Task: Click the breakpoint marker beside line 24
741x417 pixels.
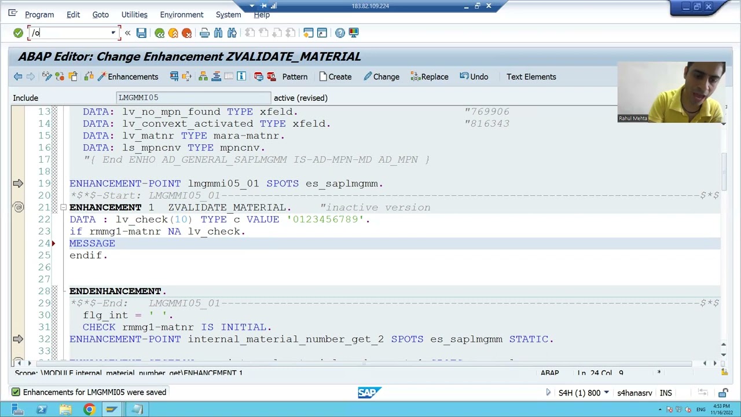Action: point(53,243)
